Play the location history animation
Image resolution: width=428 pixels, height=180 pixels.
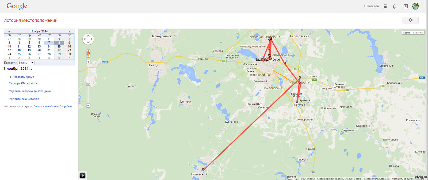coord(82,175)
